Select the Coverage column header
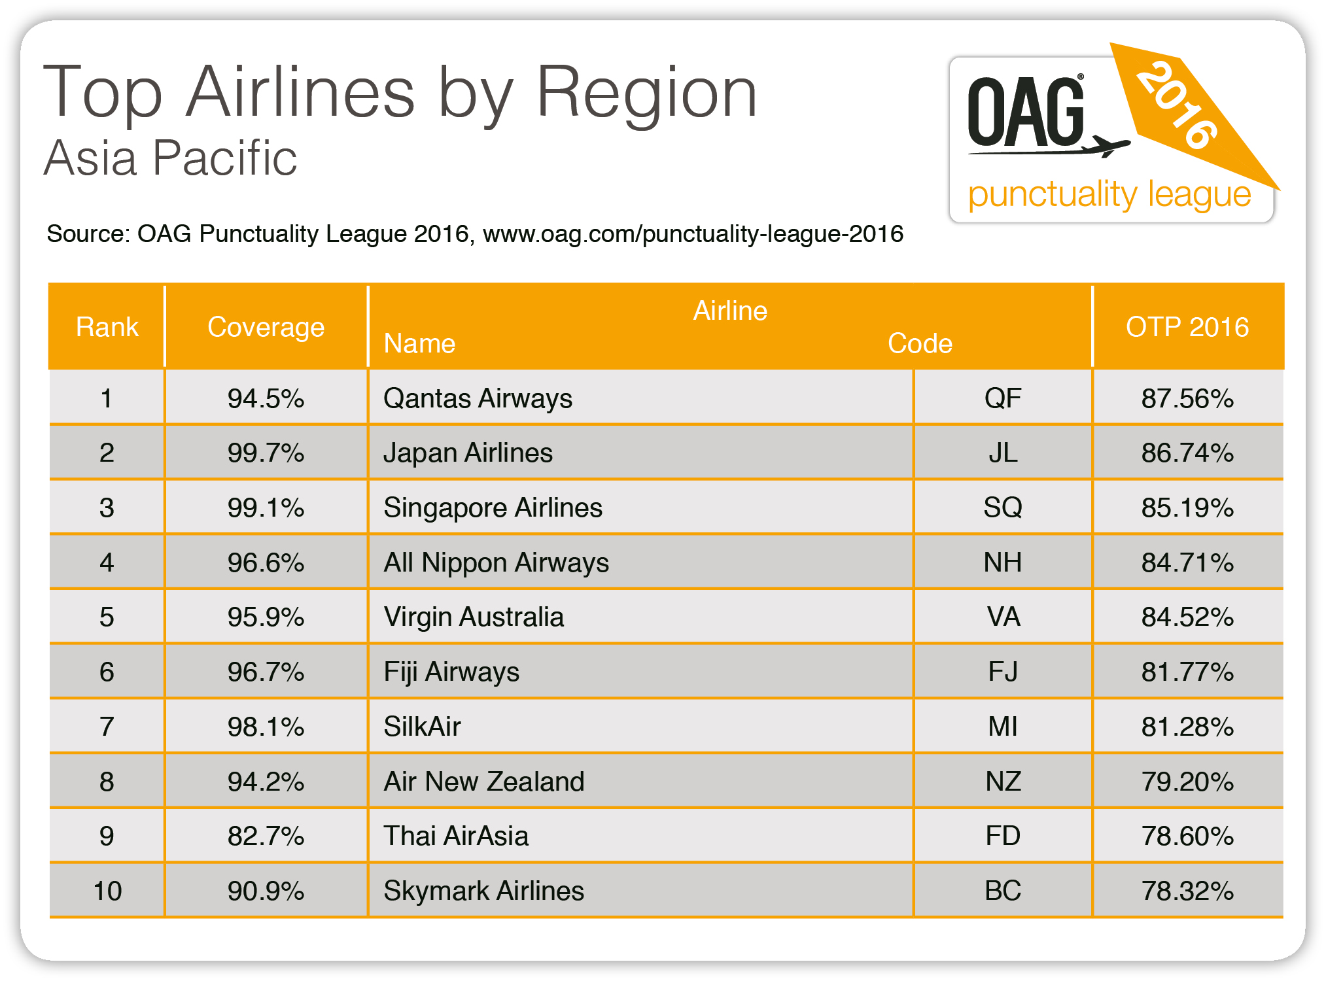Image resolution: width=1326 pixels, height=981 pixels. pyautogui.click(x=266, y=326)
